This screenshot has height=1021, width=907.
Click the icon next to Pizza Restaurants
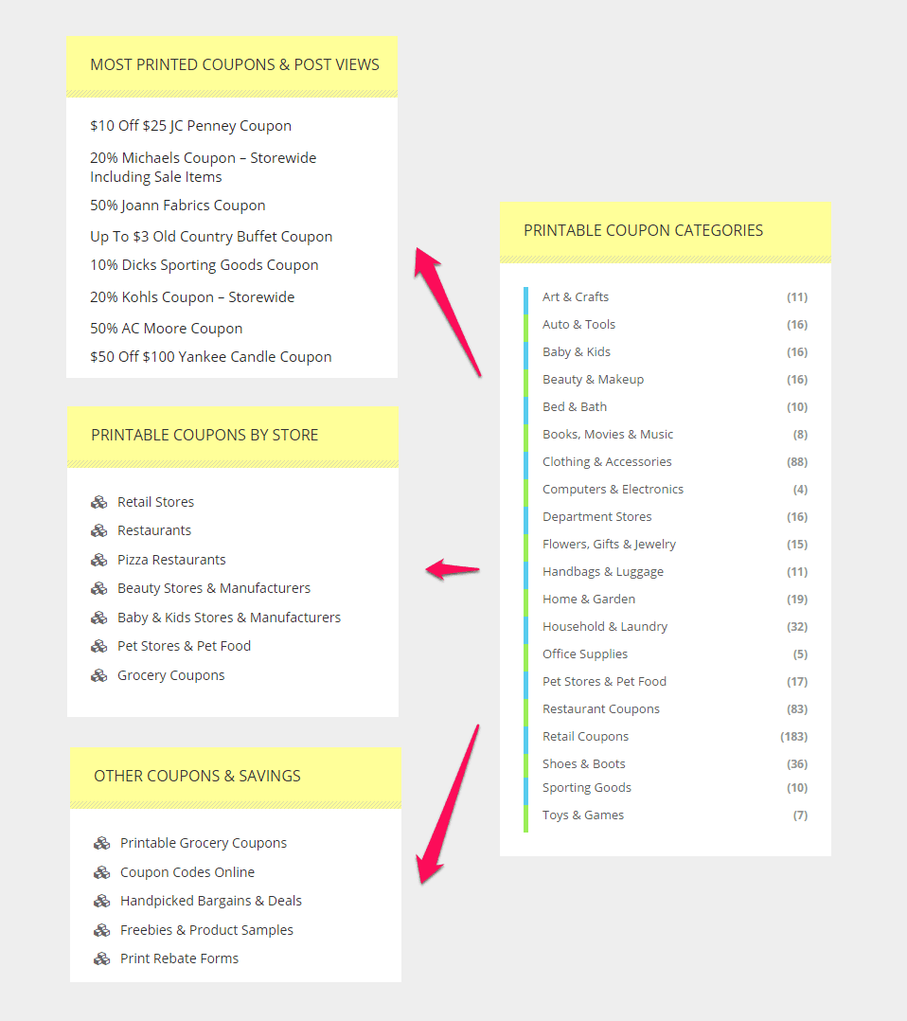[98, 560]
